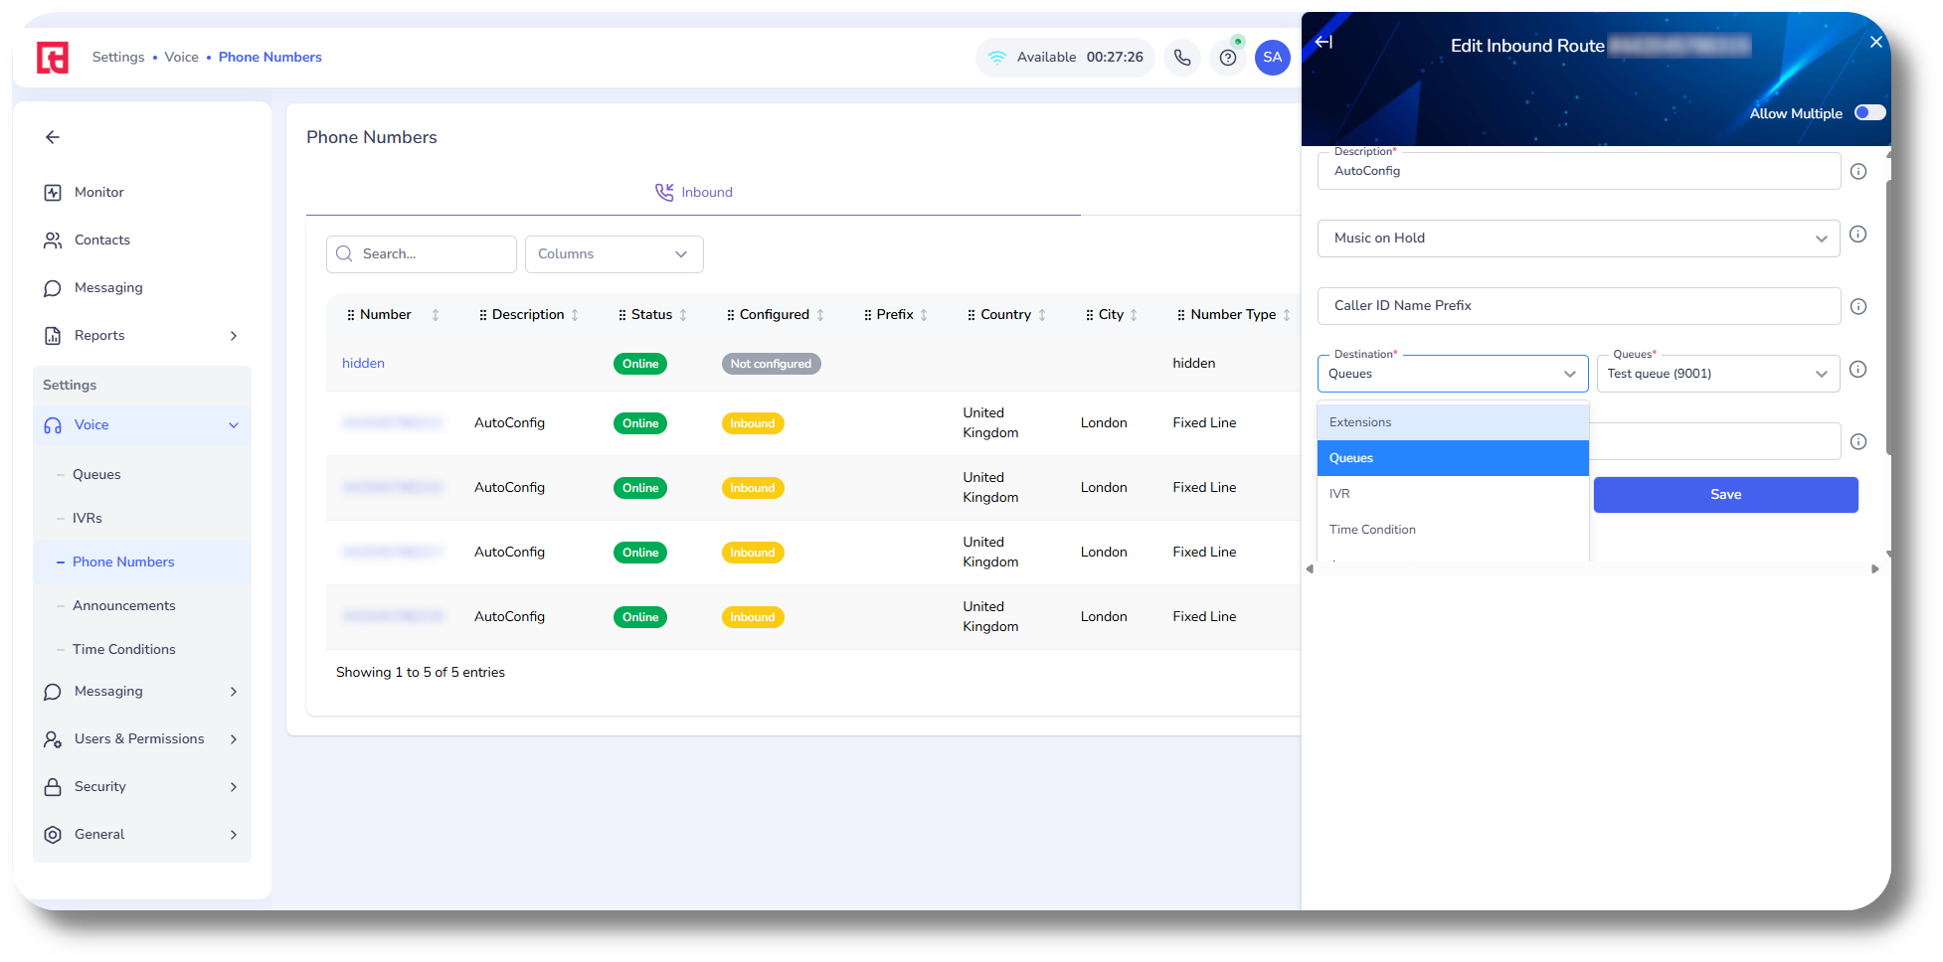1943x962 pixels.
Task: Open the Columns dropdown
Action: pos(614,254)
